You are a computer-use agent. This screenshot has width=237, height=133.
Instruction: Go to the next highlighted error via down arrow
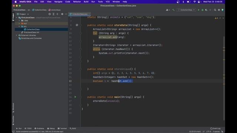[223, 18]
